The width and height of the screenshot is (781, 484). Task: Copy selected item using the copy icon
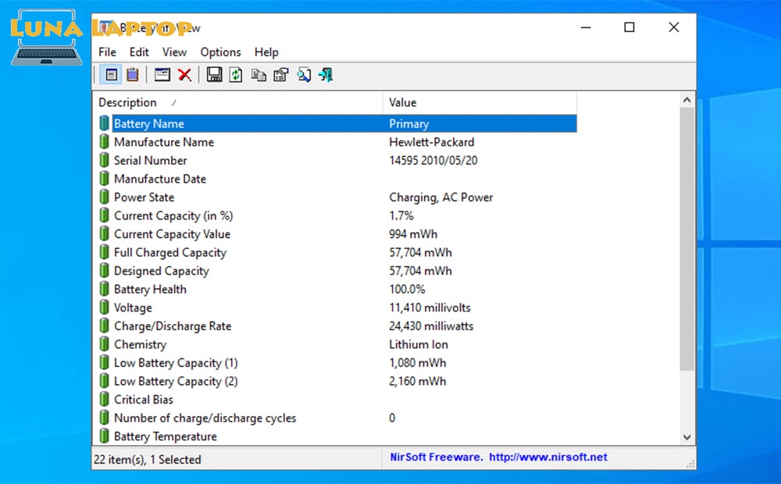point(258,74)
